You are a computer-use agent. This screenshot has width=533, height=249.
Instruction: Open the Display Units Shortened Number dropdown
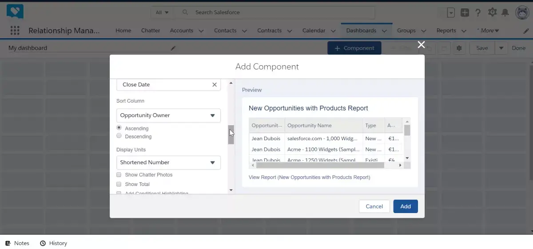(168, 162)
